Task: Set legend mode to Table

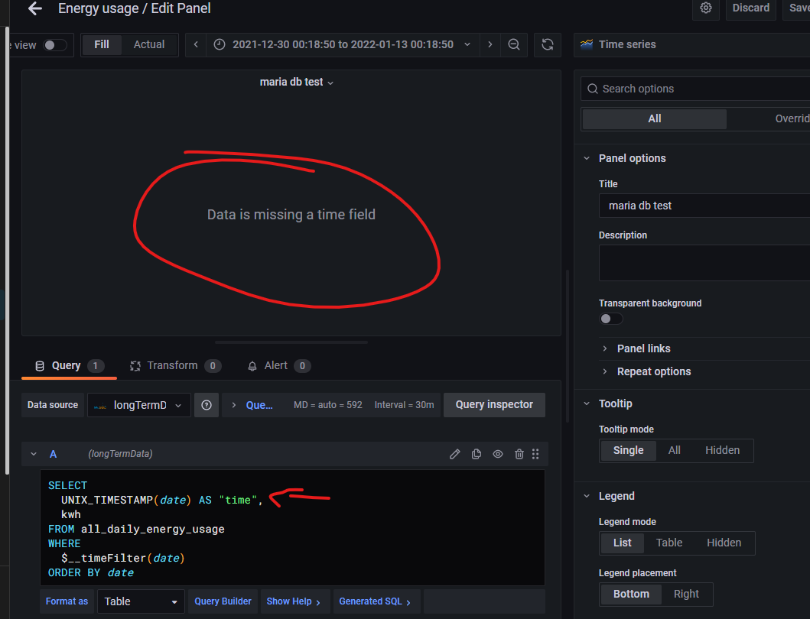Action: [x=669, y=543]
